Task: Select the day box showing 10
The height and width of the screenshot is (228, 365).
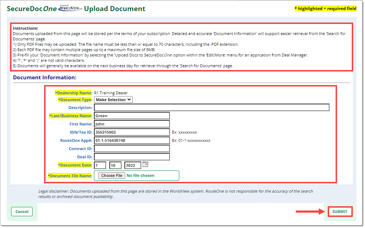Action: pyautogui.click(x=115, y=165)
